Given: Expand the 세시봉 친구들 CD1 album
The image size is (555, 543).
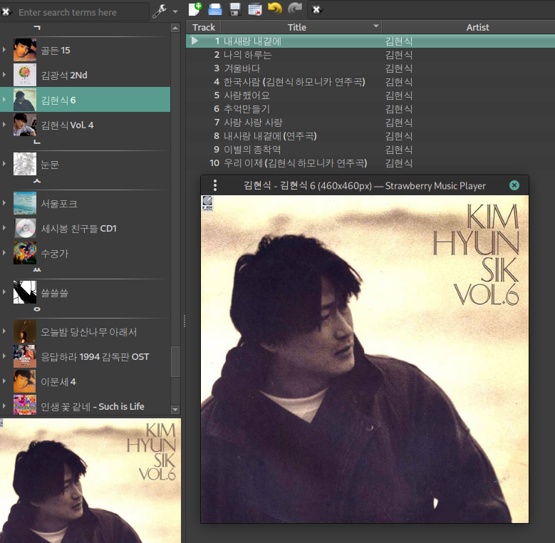Looking at the screenshot, I should click(x=4, y=228).
